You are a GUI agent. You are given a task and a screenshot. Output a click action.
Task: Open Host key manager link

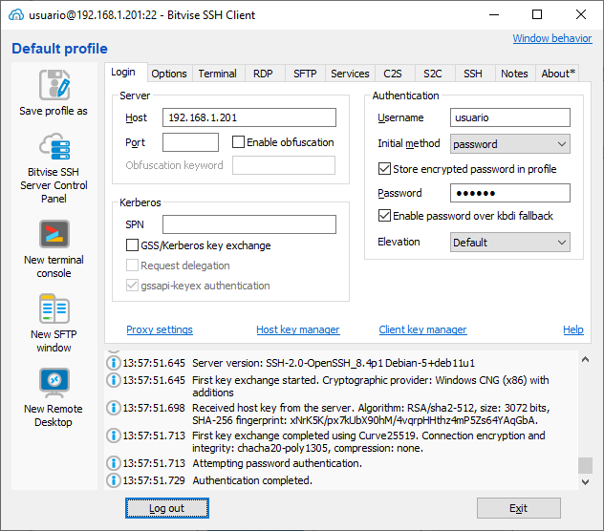(297, 329)
